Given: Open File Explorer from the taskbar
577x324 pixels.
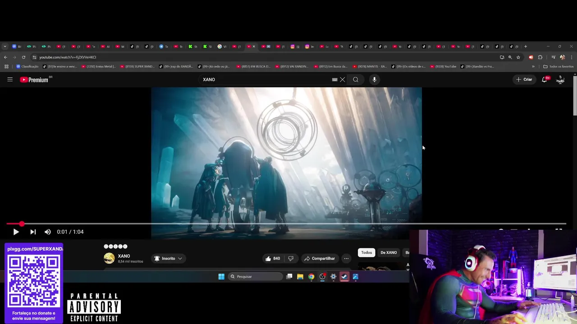Looking at the screenshot, I should 300,277.
